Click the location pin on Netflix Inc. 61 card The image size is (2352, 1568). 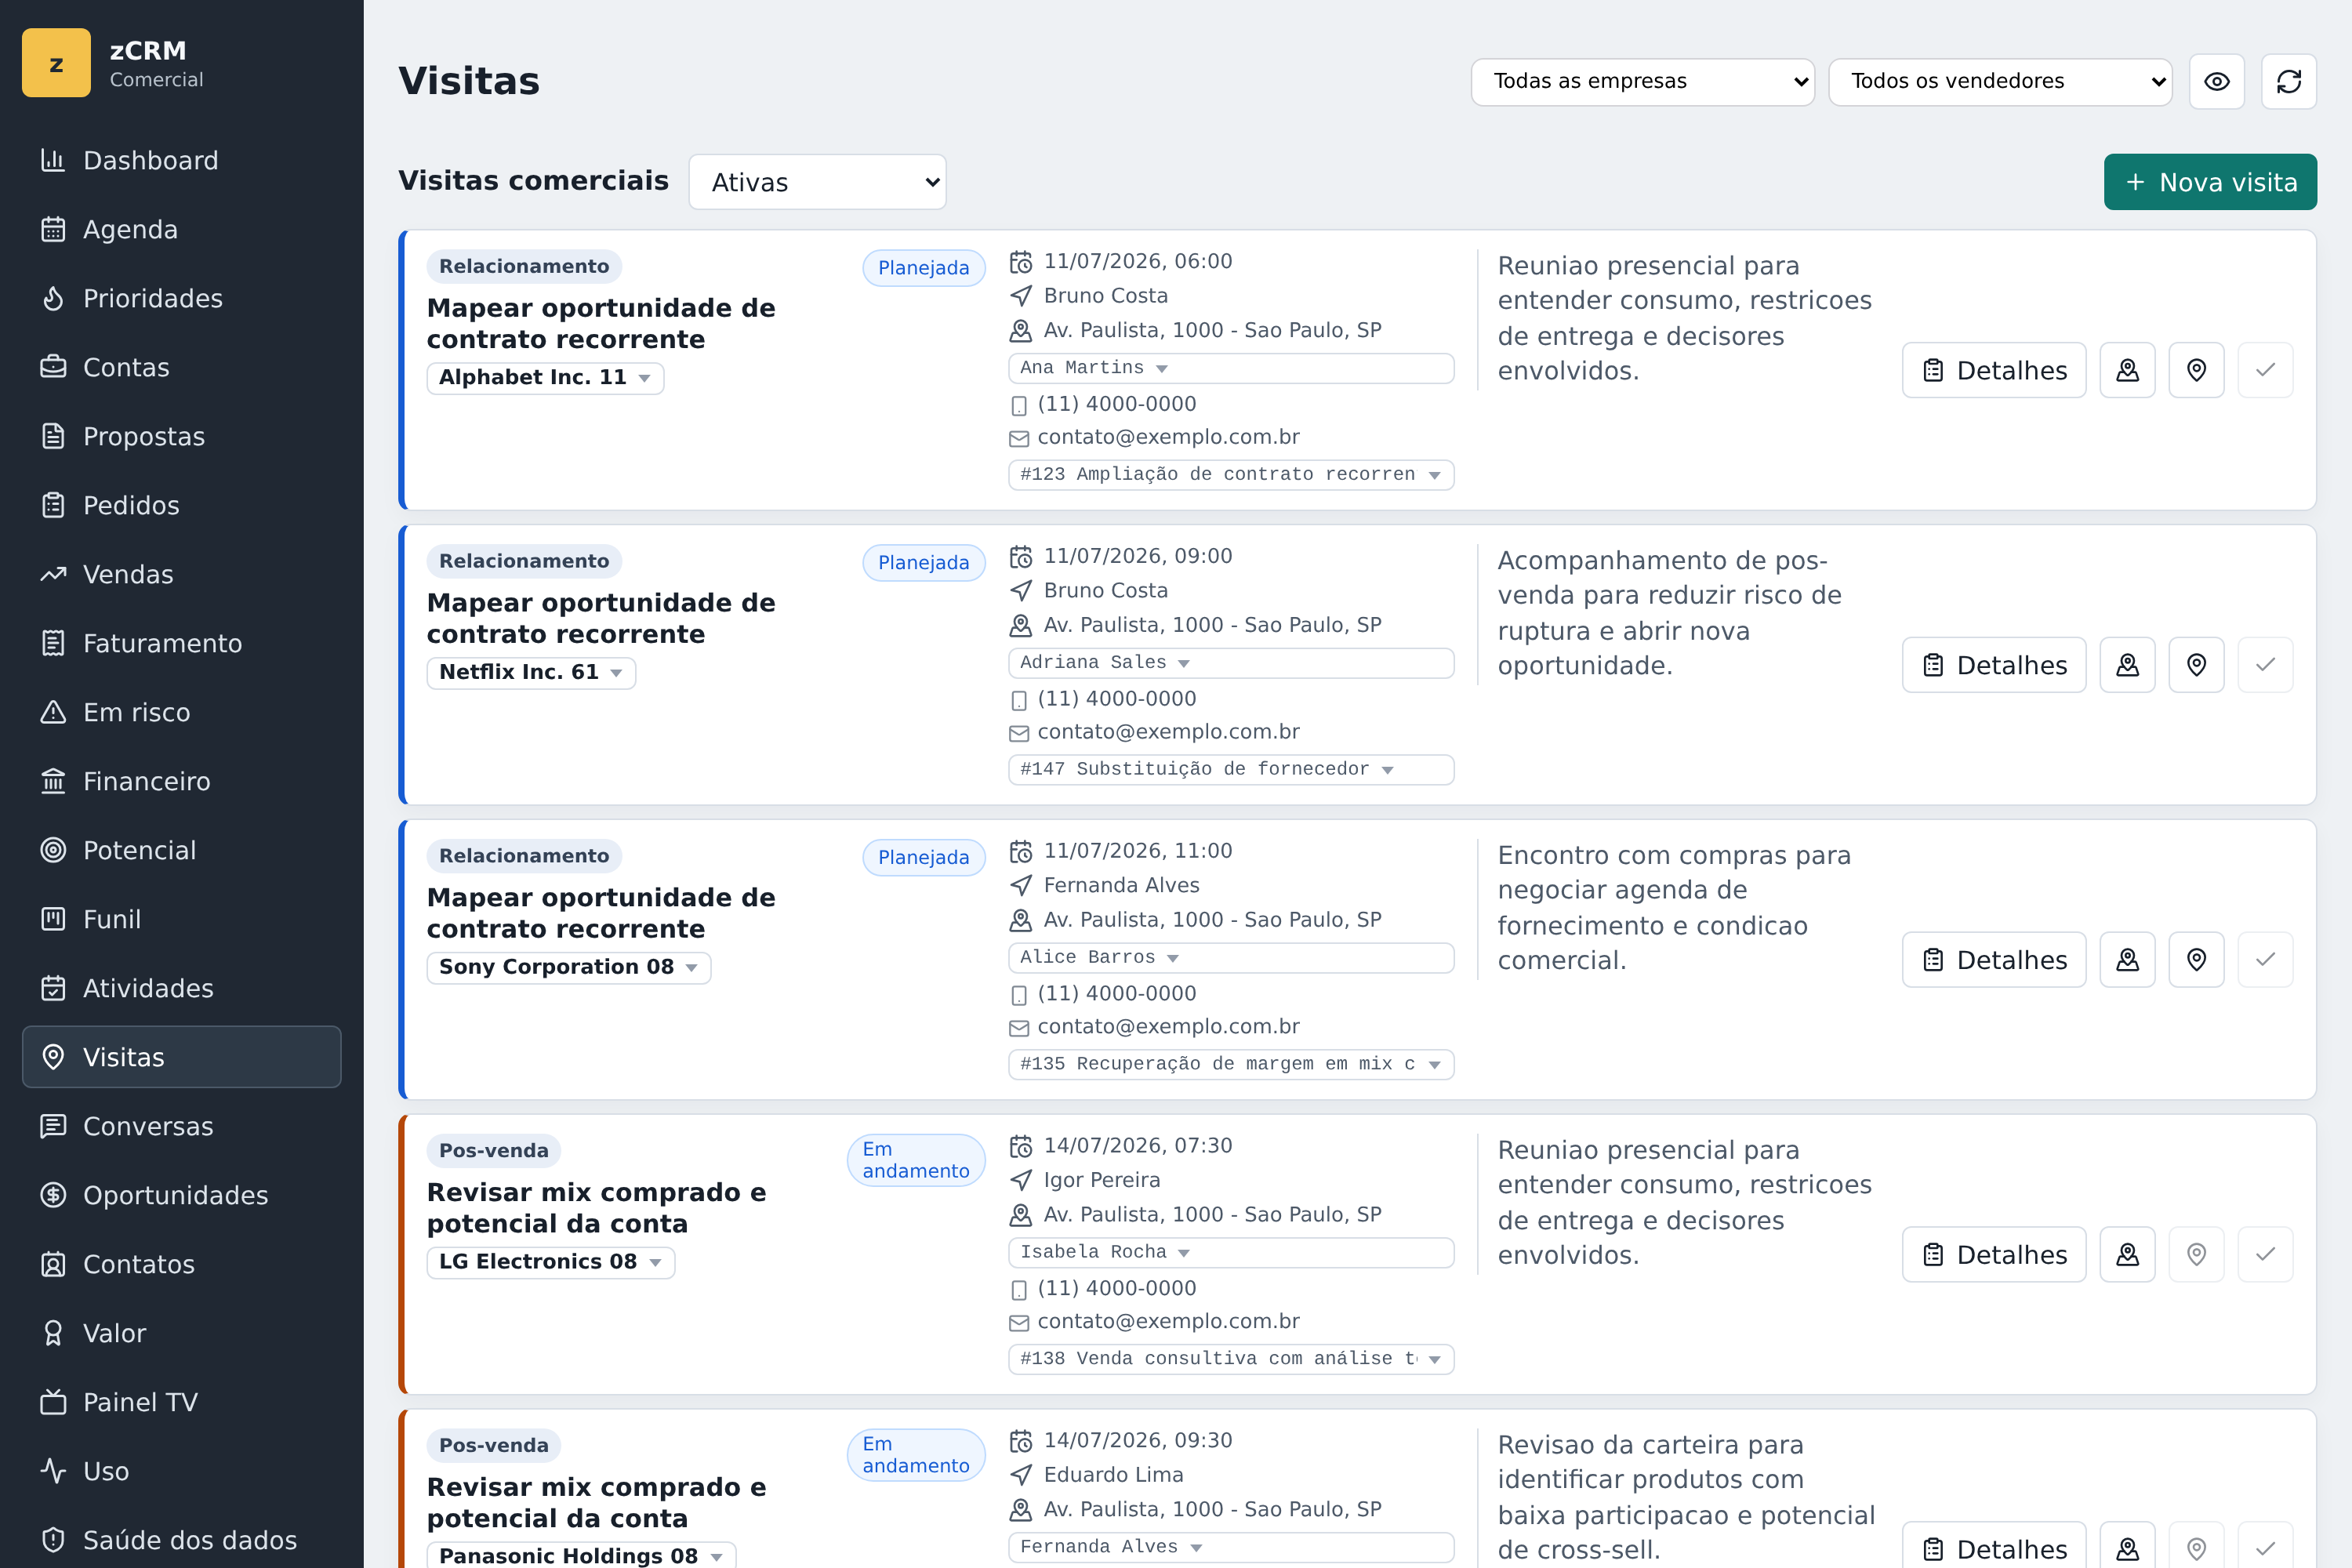click(2196, 665)
